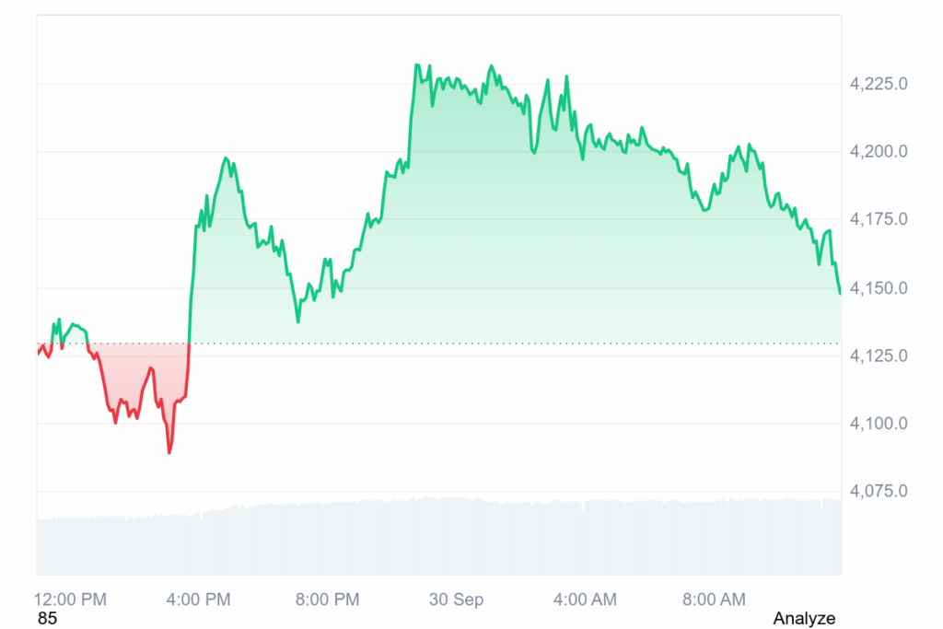This screenshot has width=943, height=629.
Task: Click the lowest point of the red line
Action: click(x=169, y=452)
